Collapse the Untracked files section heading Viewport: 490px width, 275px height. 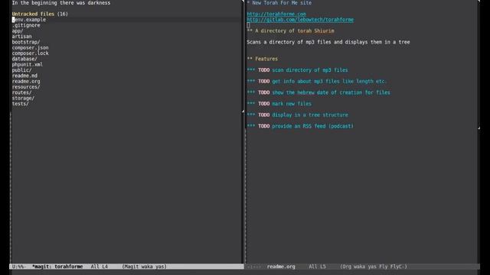point(40,14)
